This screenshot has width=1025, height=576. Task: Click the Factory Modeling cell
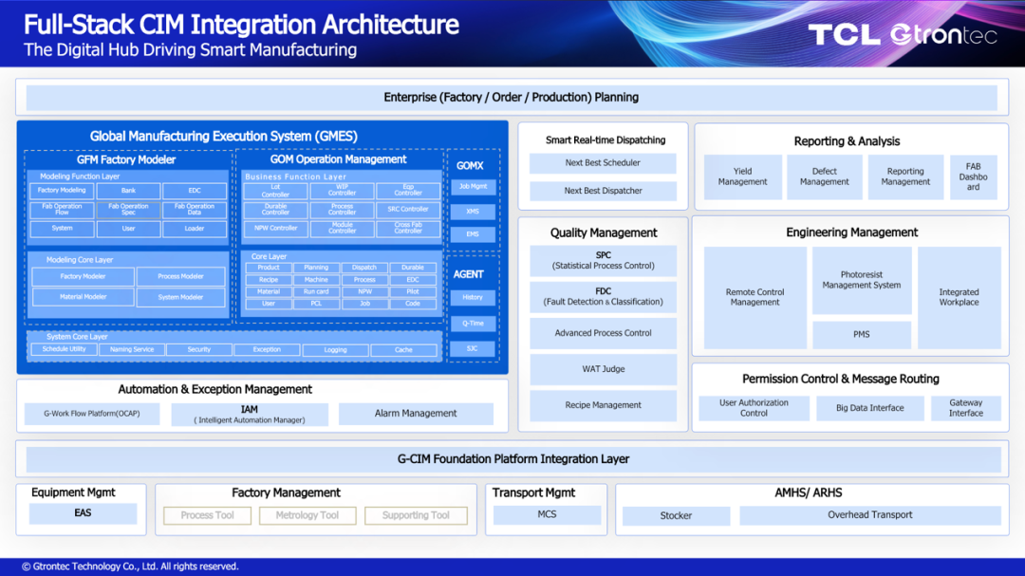pos(62,191)
